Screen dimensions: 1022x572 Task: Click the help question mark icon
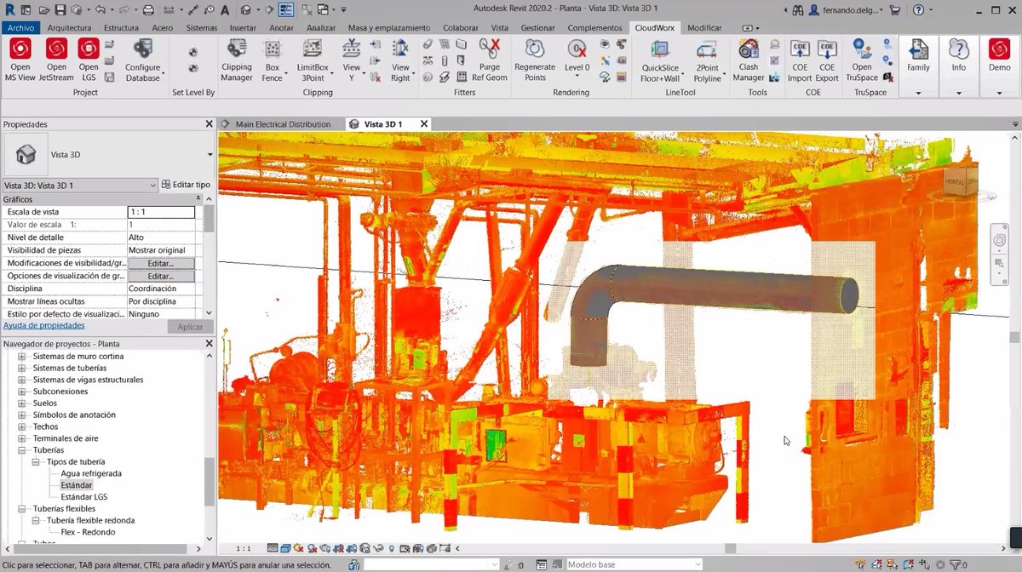click(x=918, y=10)
